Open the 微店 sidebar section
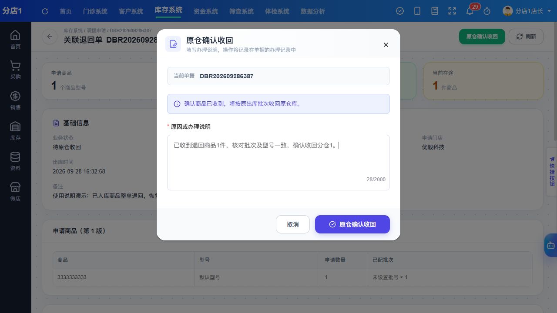The image size is (557, 313). 15,192
